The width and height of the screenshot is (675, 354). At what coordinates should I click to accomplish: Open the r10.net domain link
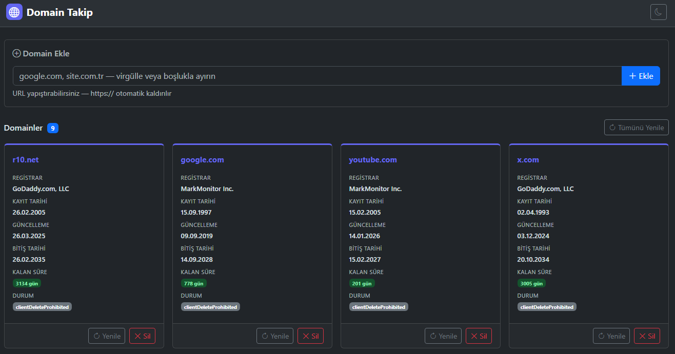[26, 160]
